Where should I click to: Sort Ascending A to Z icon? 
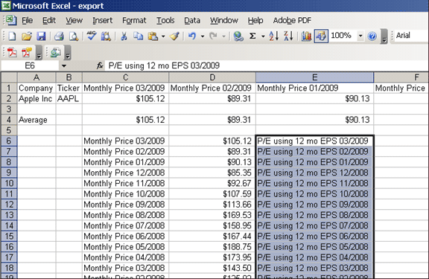274,36
